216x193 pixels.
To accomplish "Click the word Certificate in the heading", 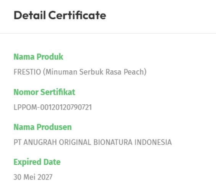I will tap(77, 15).
